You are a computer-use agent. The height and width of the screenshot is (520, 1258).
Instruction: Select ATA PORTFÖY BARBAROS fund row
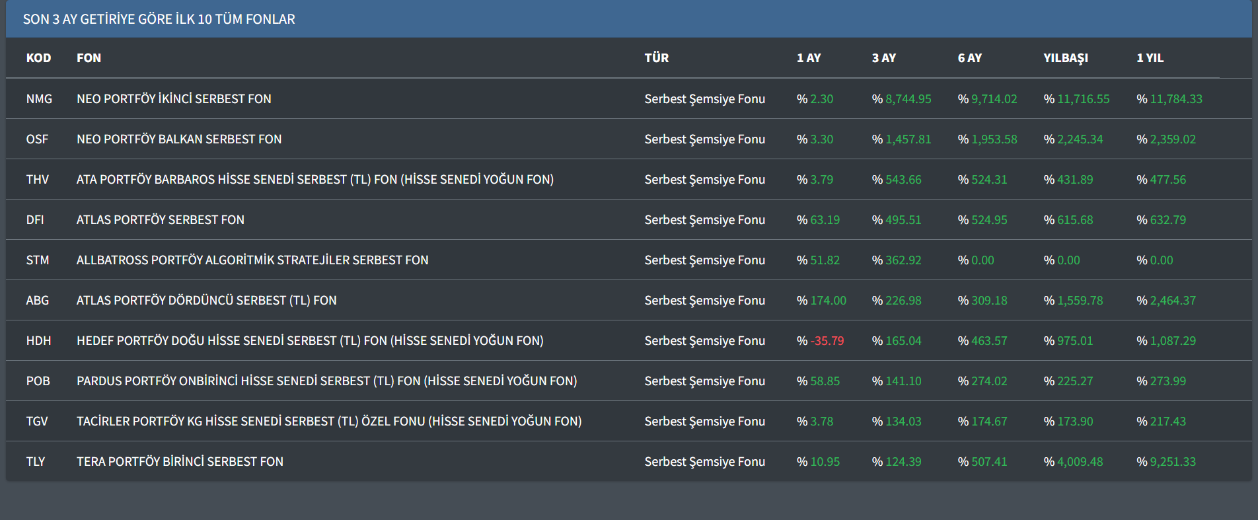pyautogui.click(x=314, y=180)
